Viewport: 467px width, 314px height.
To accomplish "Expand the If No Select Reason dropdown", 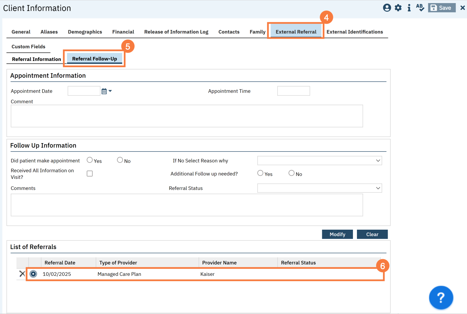I will pyautogui.click(x=319, y=161).
